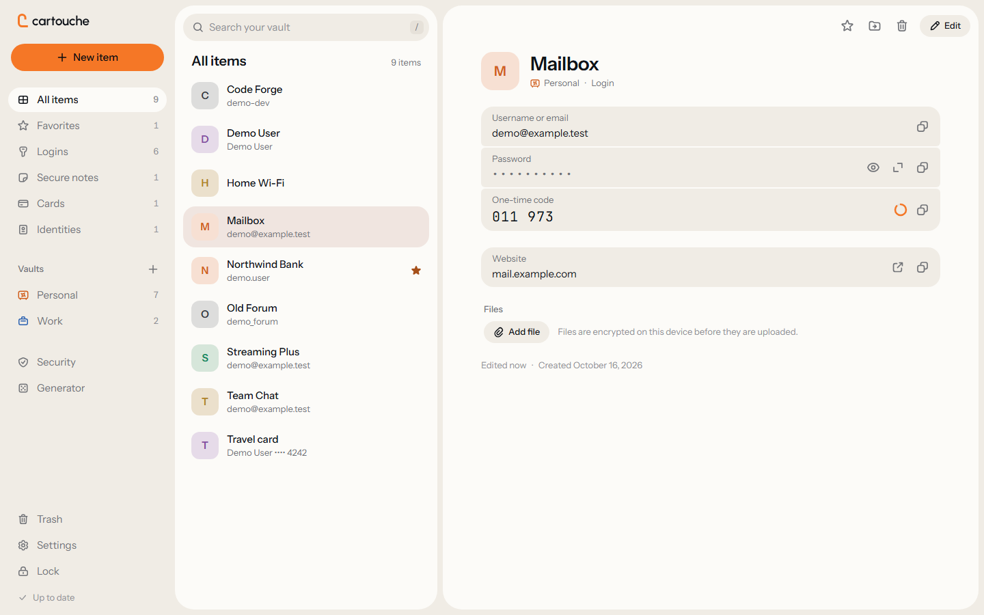Lock the vault

point(87,571)
